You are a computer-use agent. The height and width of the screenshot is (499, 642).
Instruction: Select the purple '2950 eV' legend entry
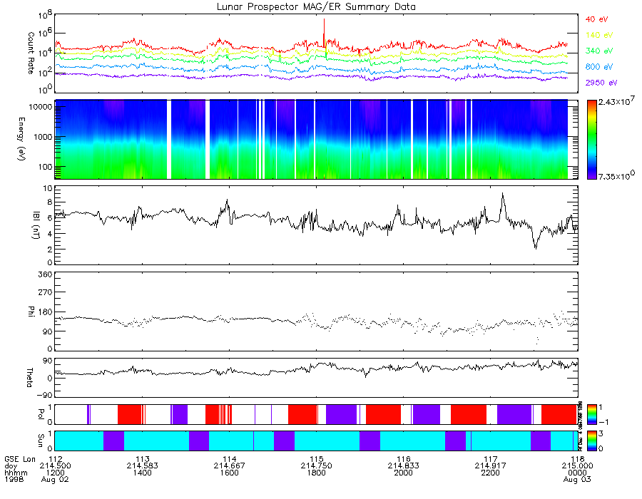click(601, 83)
